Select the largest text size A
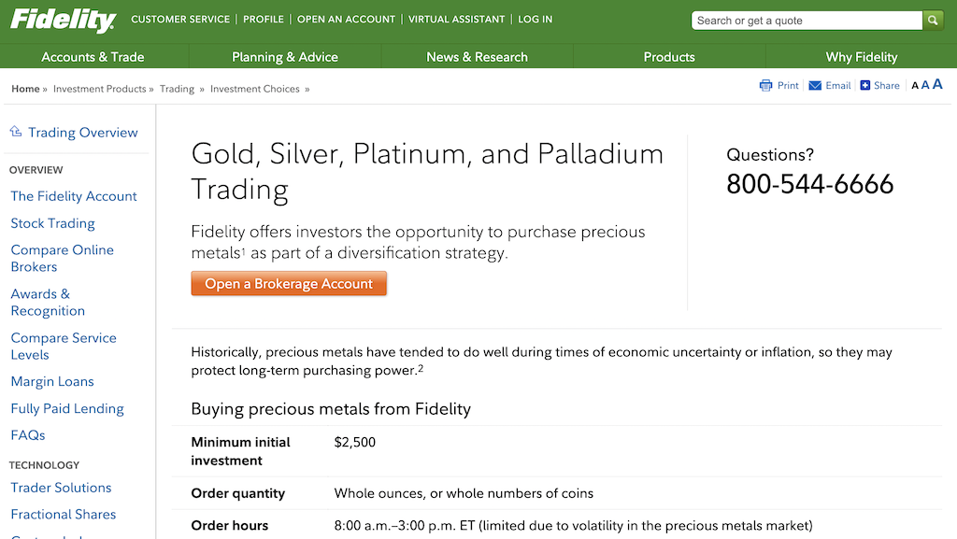This screenshot has width=957, height=539. [x=937, y=84]
